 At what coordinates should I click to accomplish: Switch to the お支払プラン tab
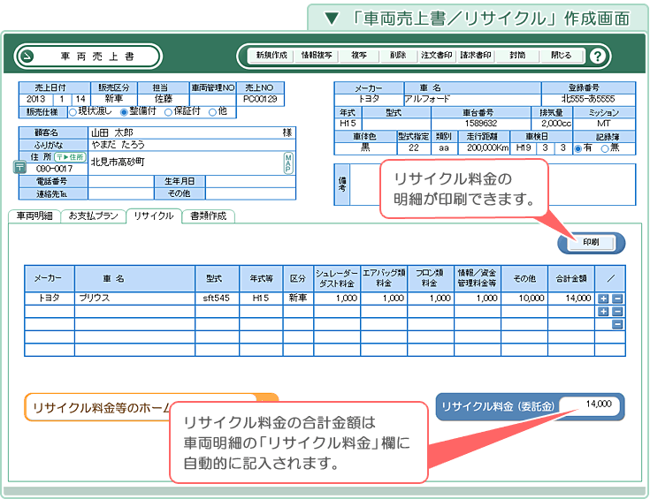pos(93,215)
